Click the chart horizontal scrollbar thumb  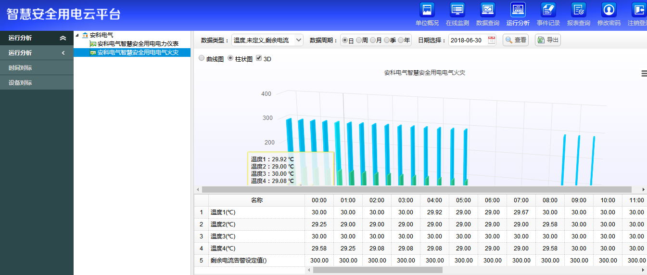[417, 189]
